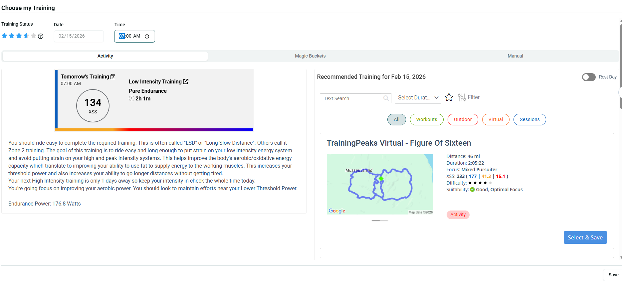Toggle the Rest Day switch
This screenshot has height=281, width=622.
588,77
